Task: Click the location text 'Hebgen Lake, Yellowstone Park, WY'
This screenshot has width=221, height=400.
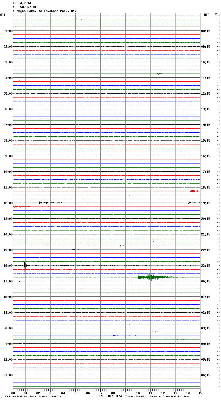Action: pyautogui.click(x=45, y=11)
